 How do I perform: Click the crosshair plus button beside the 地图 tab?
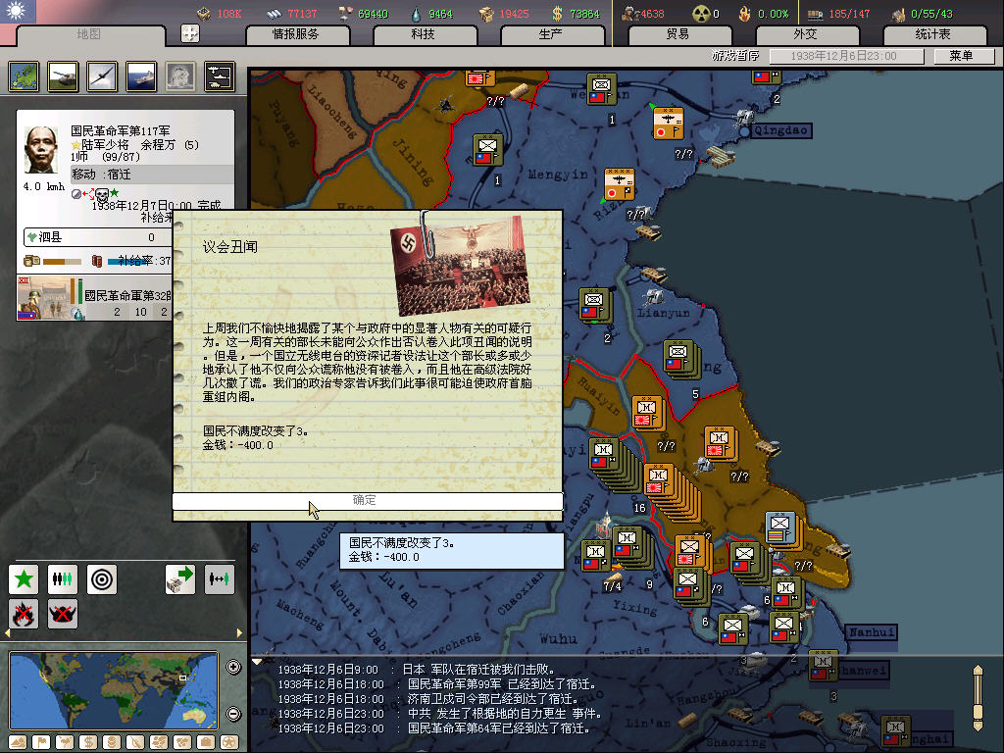click(x=190, y=33)
